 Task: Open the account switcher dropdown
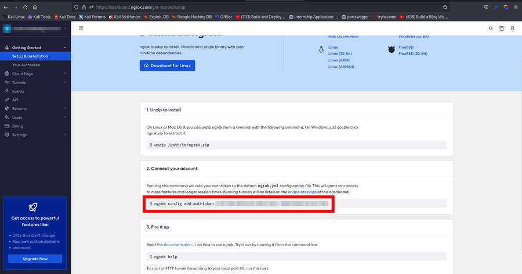click(x=35, y=28)
